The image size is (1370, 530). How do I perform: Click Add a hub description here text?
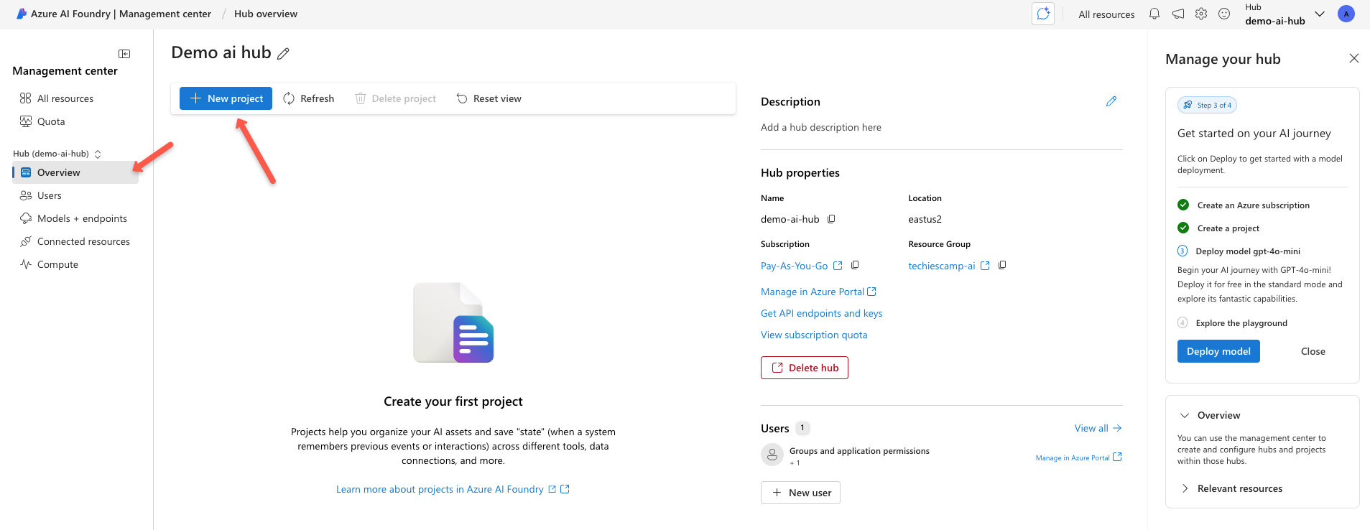point(821,127)
